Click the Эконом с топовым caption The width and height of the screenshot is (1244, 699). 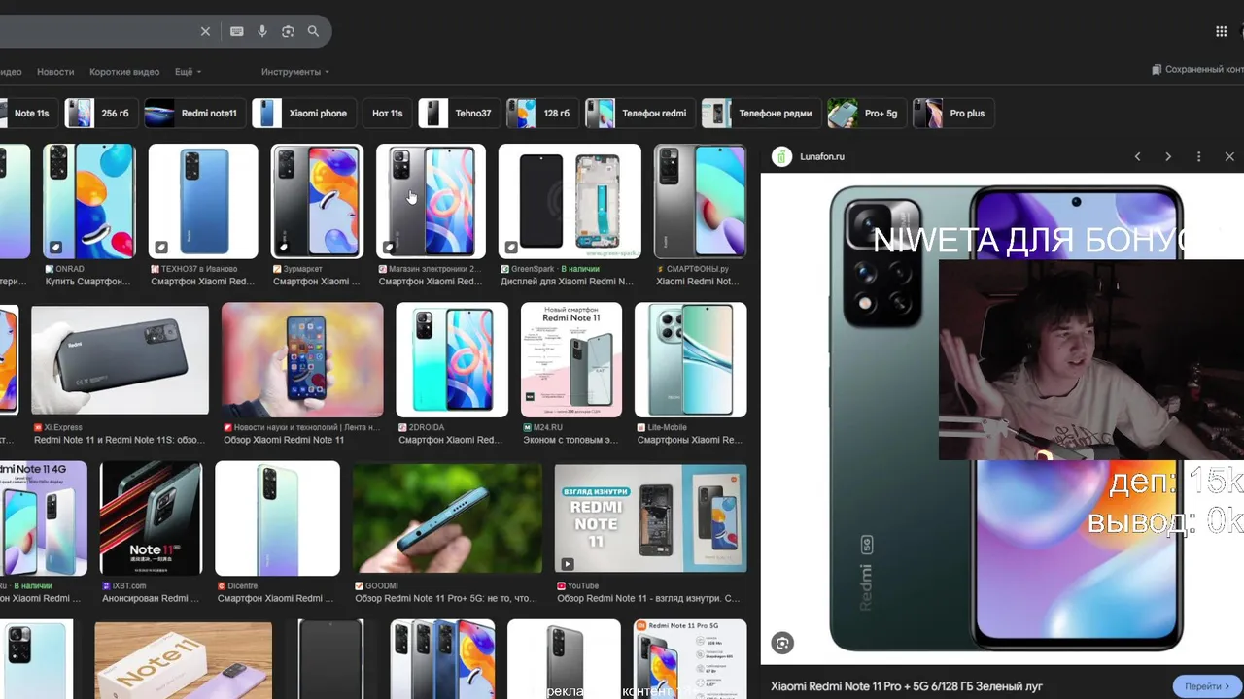pos(570,440)
